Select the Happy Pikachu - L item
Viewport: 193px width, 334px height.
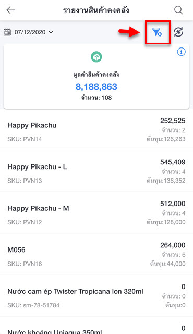coord(96,171)
